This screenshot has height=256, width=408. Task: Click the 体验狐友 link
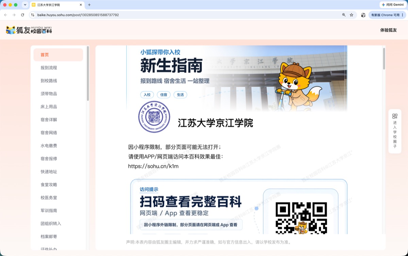point(388,30)
